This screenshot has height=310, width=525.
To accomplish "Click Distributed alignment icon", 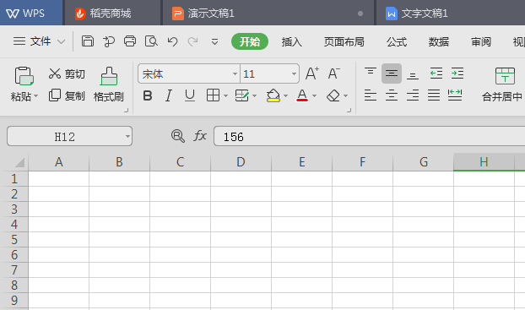I will [x=455, y=95].
